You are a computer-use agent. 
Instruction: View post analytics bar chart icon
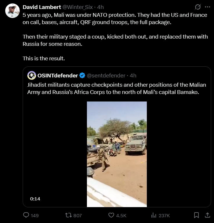(154, 215)
